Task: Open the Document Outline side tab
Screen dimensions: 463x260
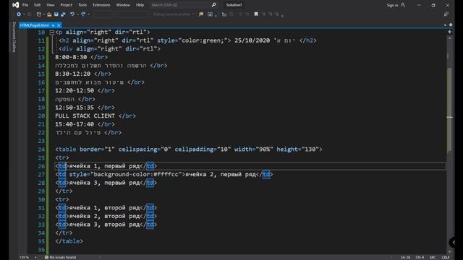Action: click(x=14, y=37)
